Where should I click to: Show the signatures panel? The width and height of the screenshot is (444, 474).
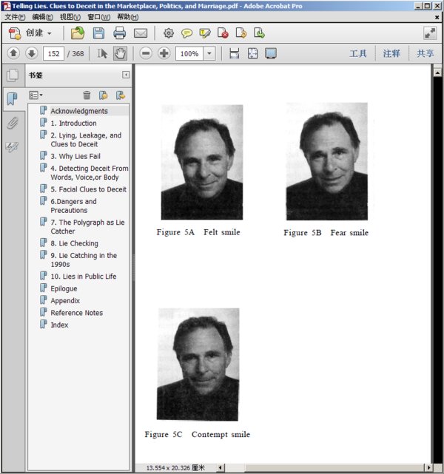pos(13,147)
